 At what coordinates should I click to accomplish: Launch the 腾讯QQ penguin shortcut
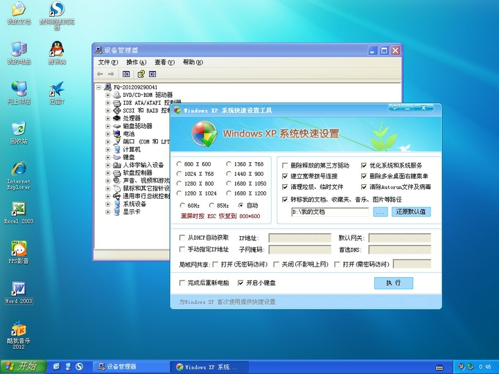(57, 53)
